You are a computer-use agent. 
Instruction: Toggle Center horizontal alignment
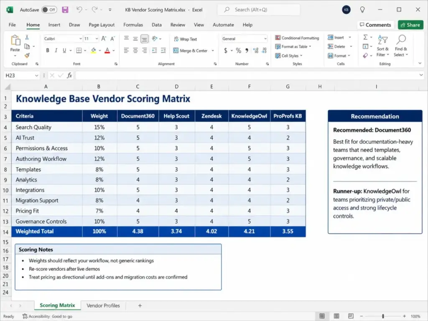(135, 51)
